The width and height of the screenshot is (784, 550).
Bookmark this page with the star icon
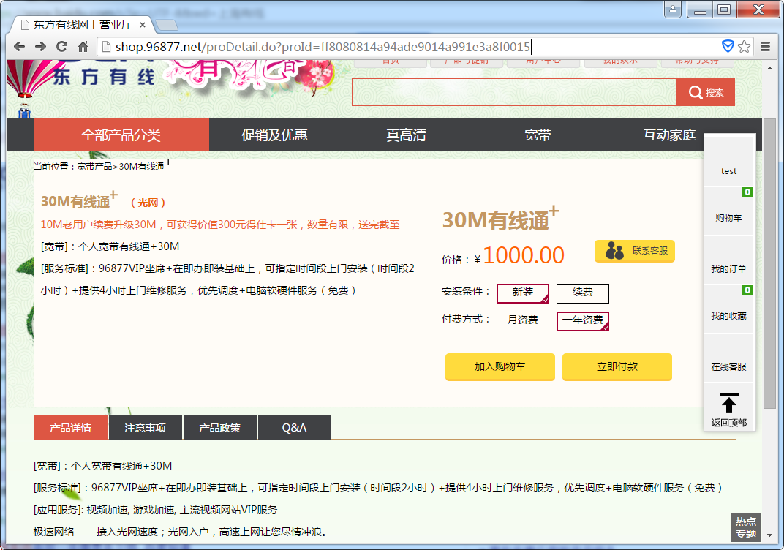744,47
